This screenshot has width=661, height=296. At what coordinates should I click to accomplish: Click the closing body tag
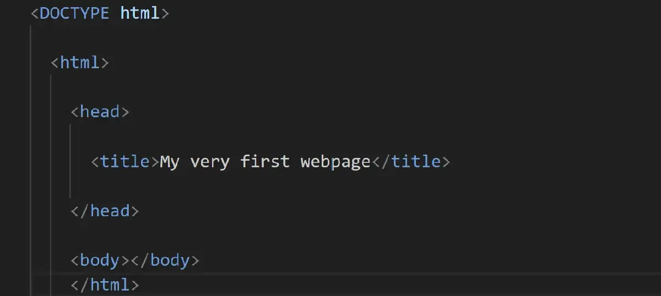click(165, 260)
